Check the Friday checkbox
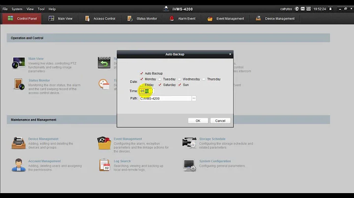The height and width of the screenshot is (198, 354). click(x=142, y=85)
